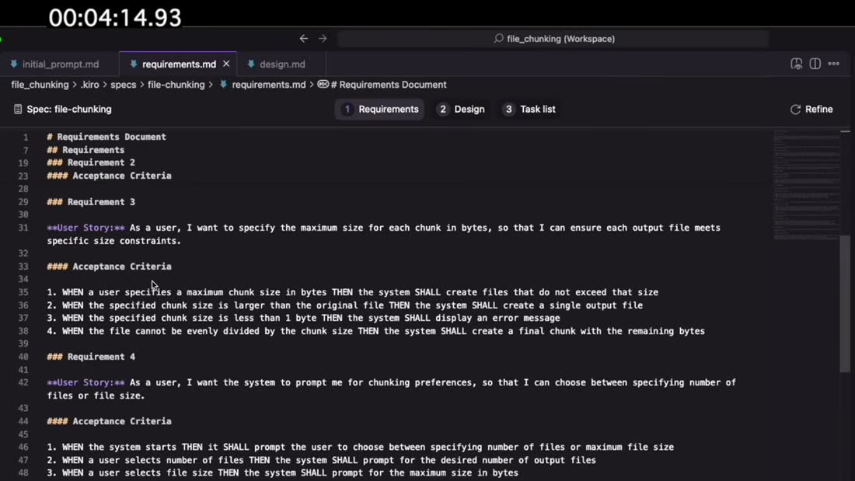Click the User Story text on line 31
The height and width of the screenshot is (481, 855).
[383, 235]
